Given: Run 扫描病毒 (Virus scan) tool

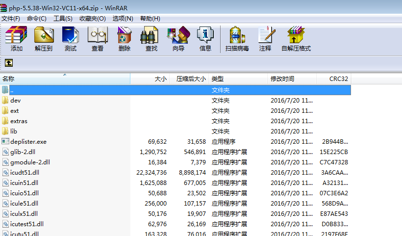Looking at the screenshot, I should tap(237, 38).
